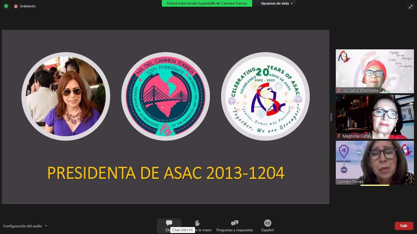
Task: Toggle the muted mic icon beside Magnolia Cañas
Action: pyautogui.click(x=339, y=136)
